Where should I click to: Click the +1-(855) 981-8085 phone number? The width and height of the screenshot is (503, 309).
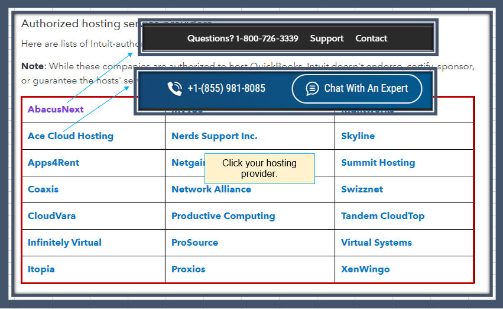click(x=226, y=88)
